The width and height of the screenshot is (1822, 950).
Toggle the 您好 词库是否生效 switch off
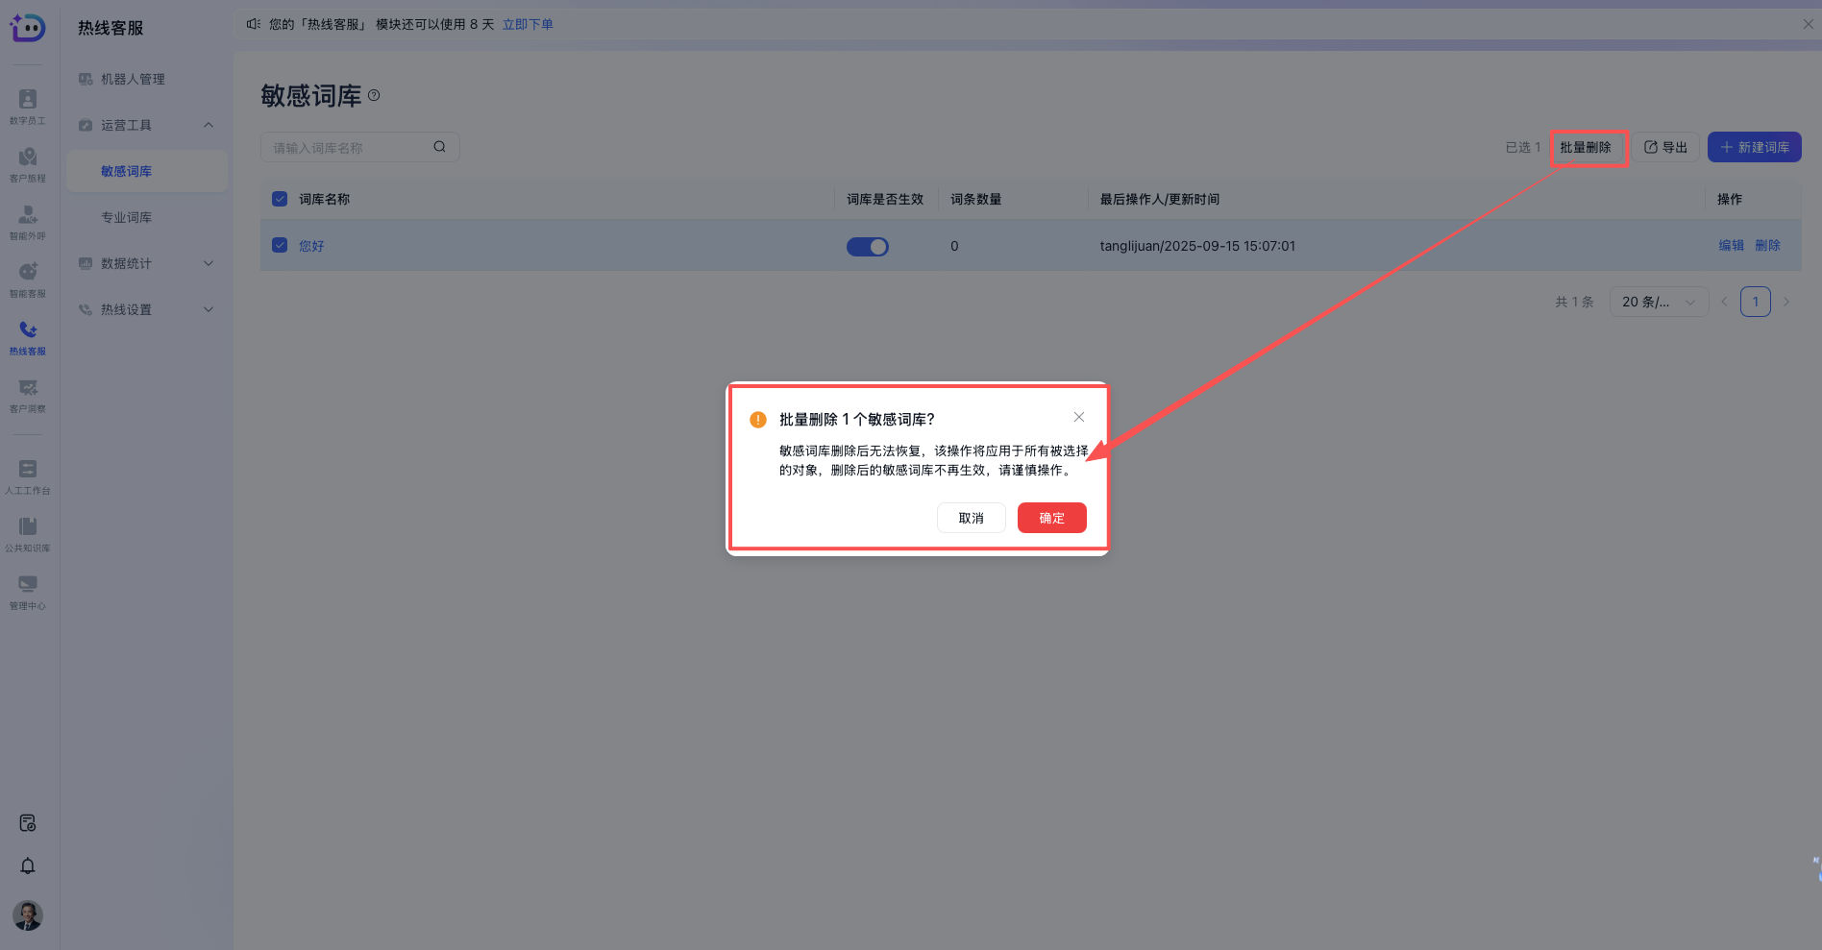coord(867,246)
